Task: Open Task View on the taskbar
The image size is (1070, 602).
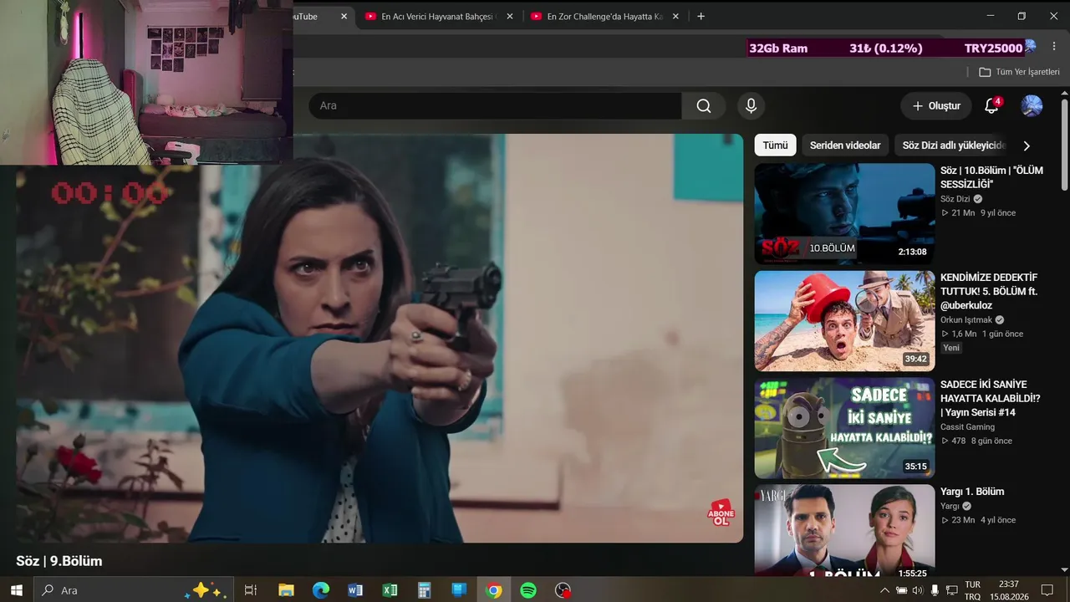Action: (250, 590)
